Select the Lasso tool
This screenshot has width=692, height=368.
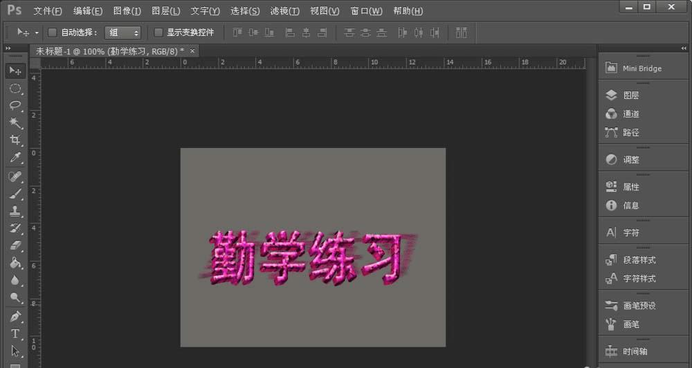click(x=15, y=106)
